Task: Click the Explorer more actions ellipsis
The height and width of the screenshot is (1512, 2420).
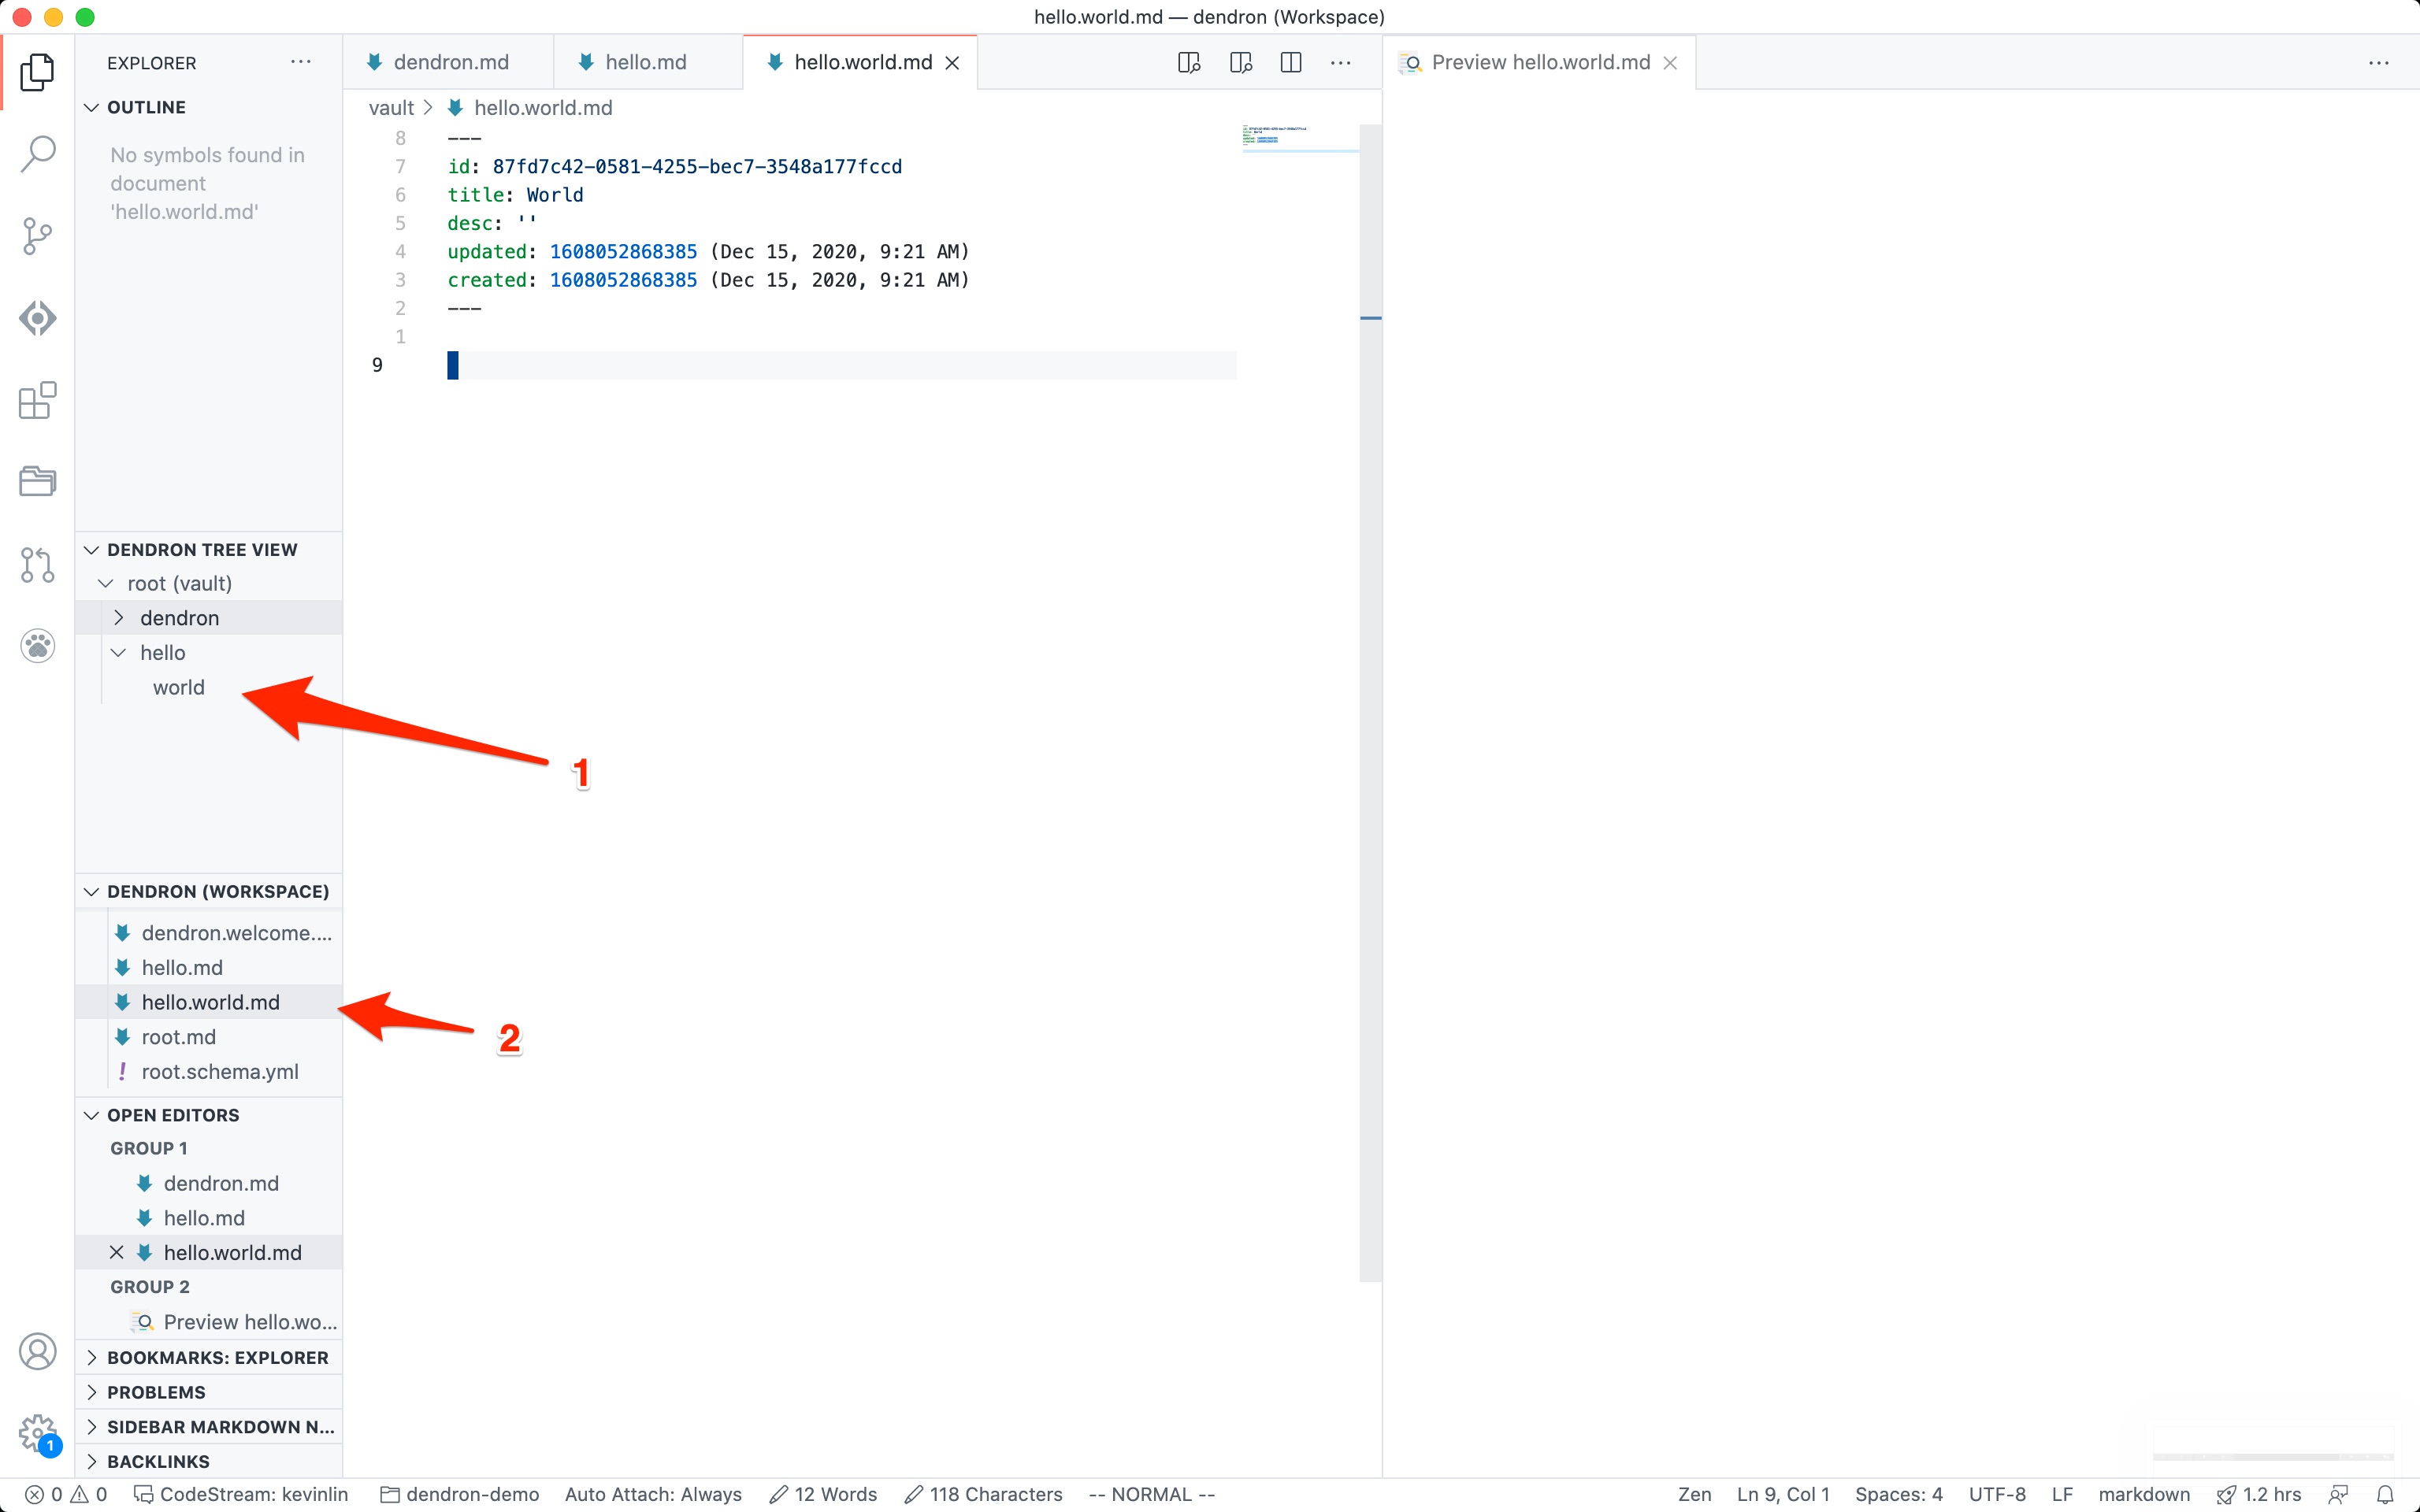Action: click(x=301, y=62)
